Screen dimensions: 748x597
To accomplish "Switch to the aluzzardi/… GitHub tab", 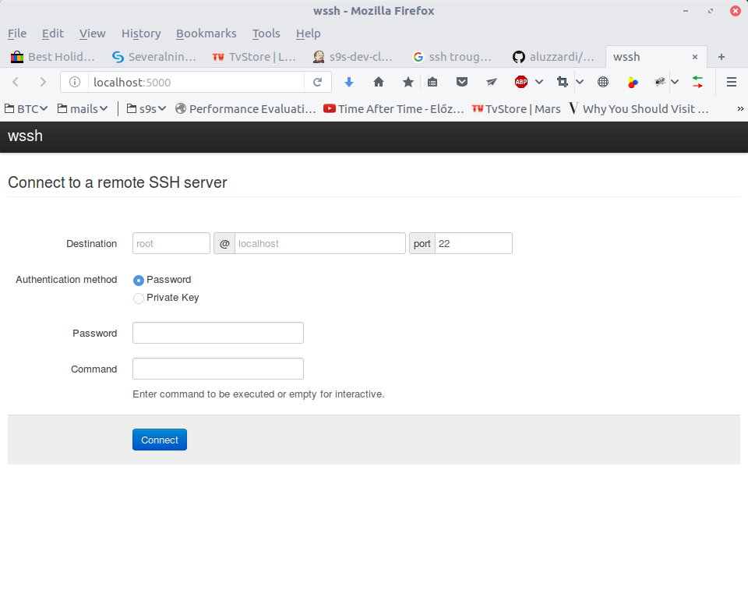I will (x=553, y=57).
